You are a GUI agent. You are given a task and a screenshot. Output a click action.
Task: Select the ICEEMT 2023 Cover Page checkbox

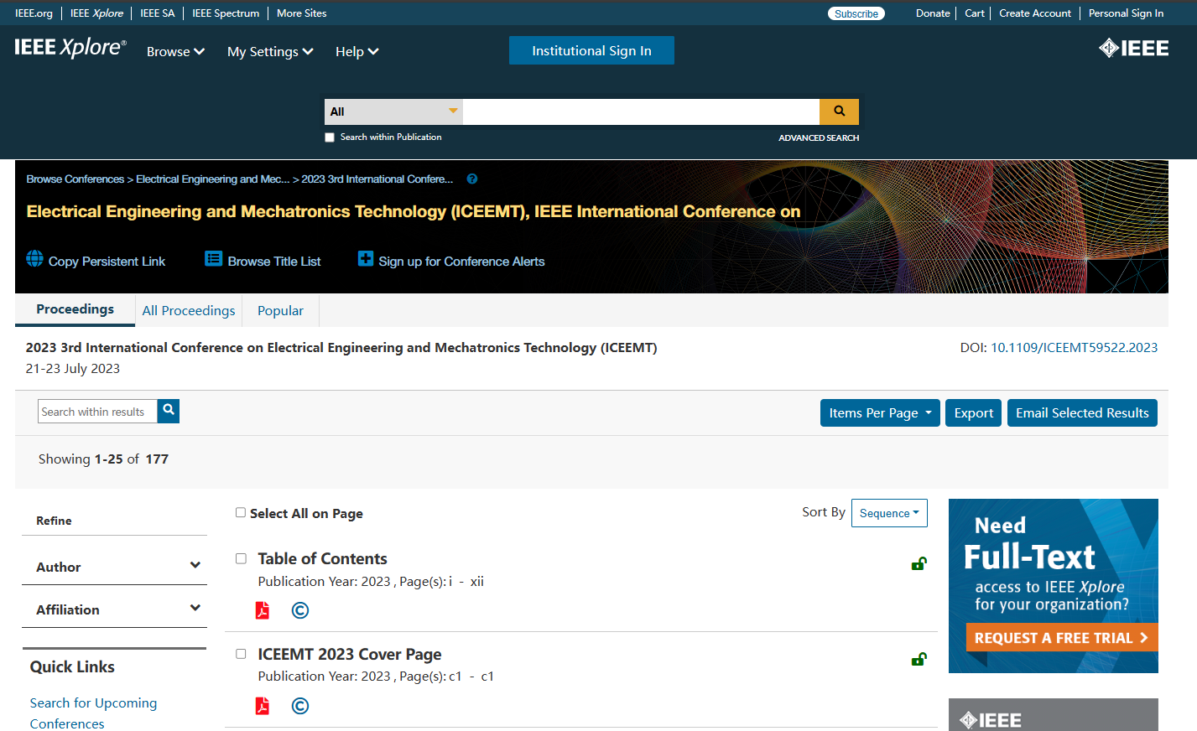click(x=241, y=654)
